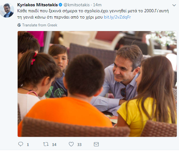
Task: Click the blue verified badge
Action: 61,5
